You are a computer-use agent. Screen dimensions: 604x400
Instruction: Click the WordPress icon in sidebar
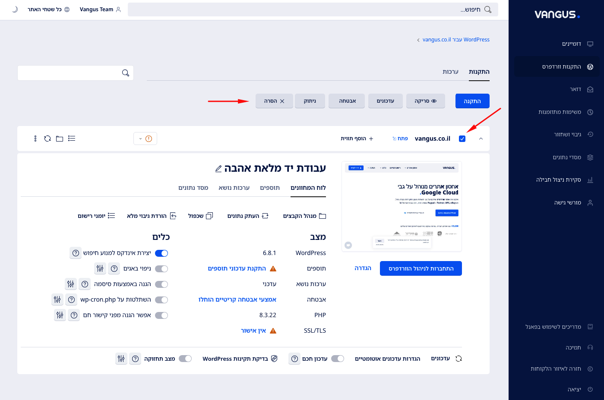[x=590, y=67]
